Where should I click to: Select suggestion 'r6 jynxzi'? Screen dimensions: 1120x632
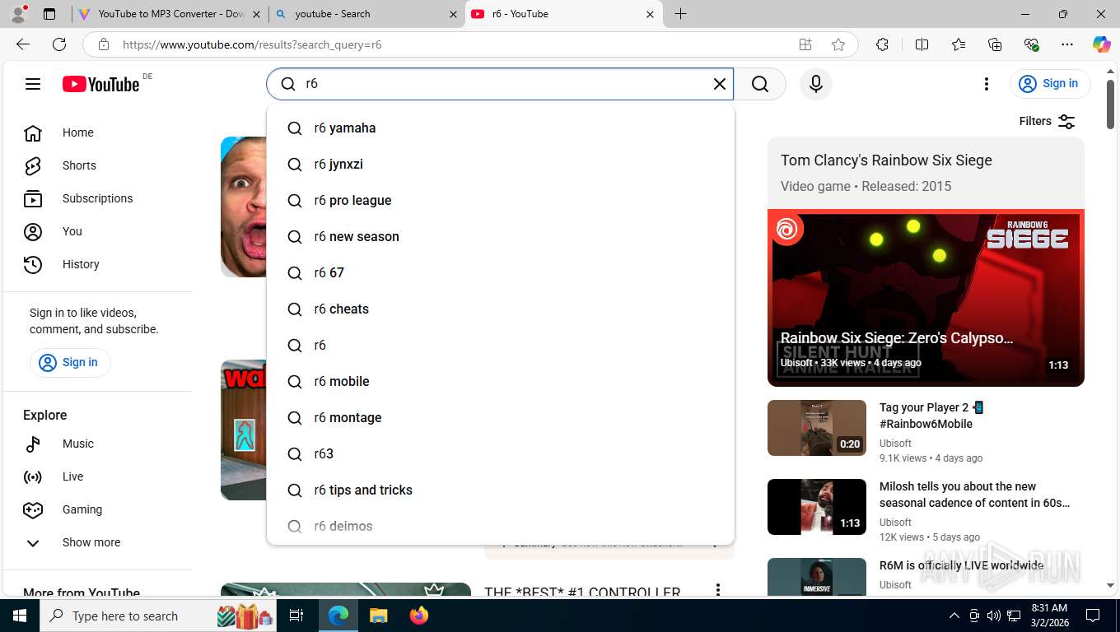click(x=501, y=165)
